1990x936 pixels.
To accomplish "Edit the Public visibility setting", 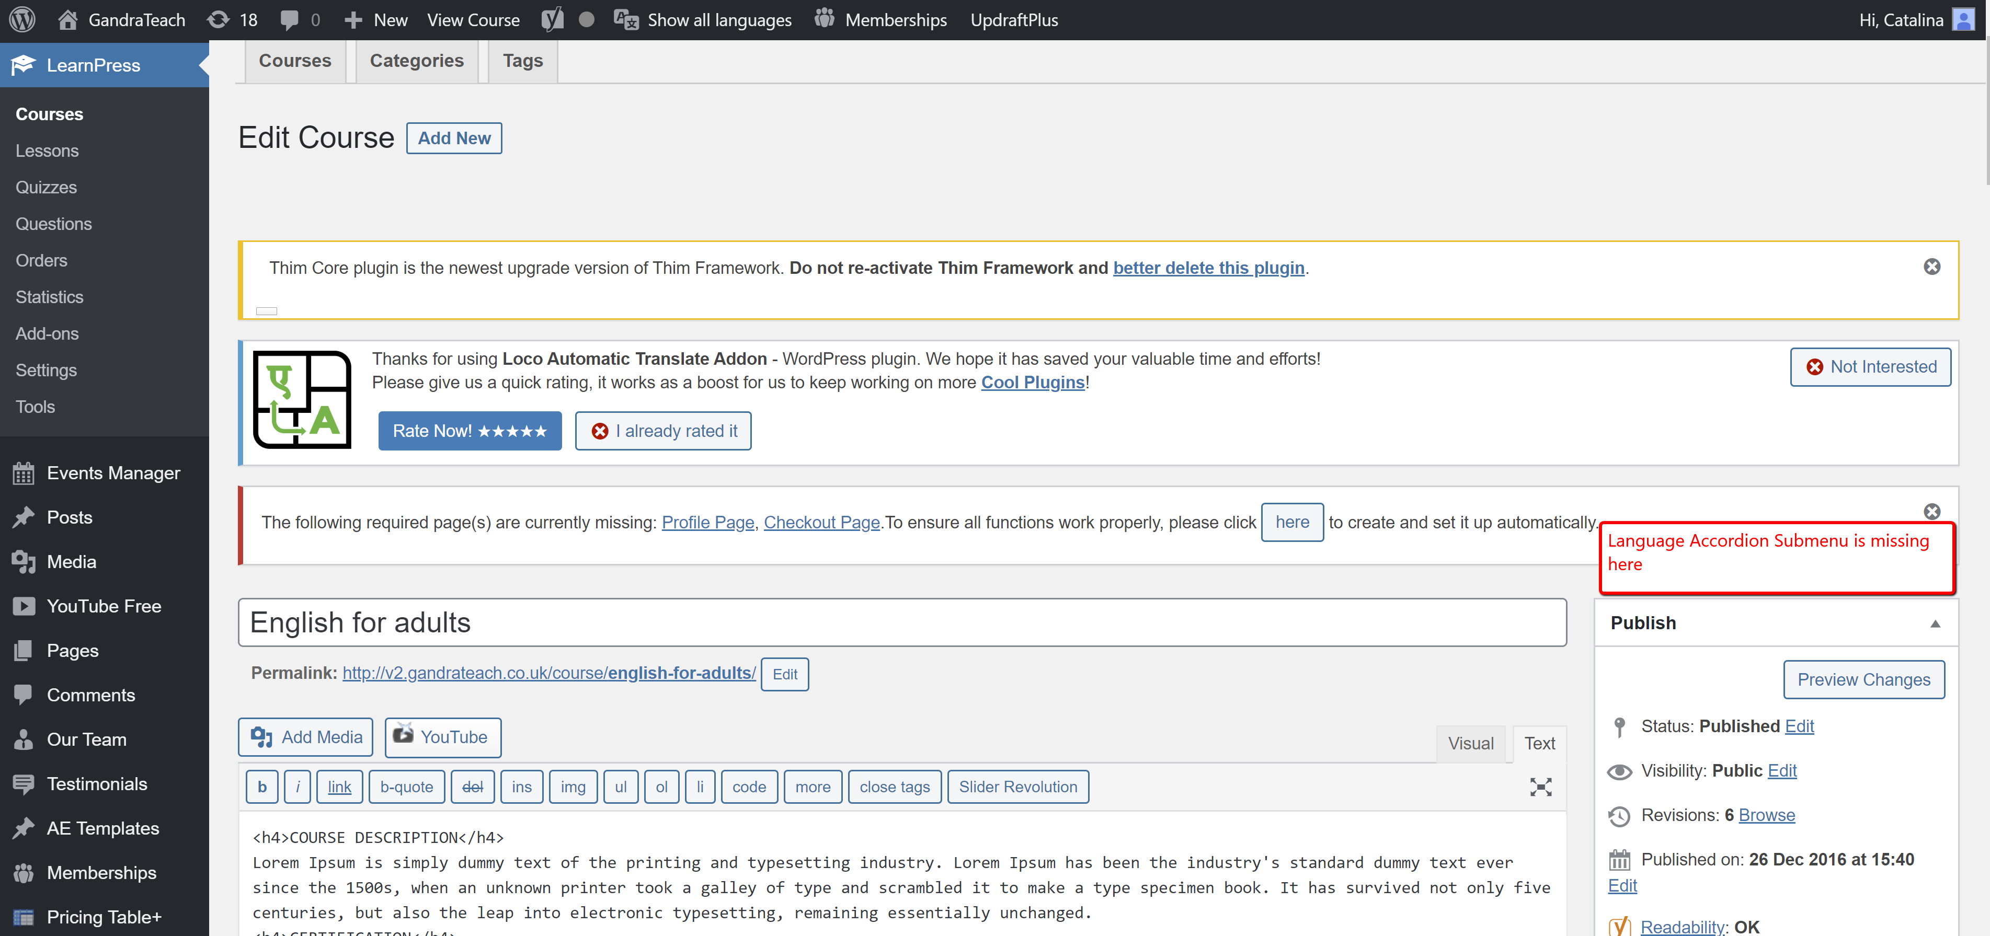I will pos(1782,770).
